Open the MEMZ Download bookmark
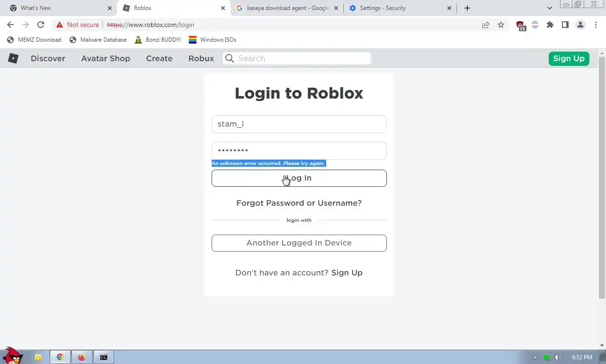Image resolution: width=606 pixels, height=364 pixels. 34,40
